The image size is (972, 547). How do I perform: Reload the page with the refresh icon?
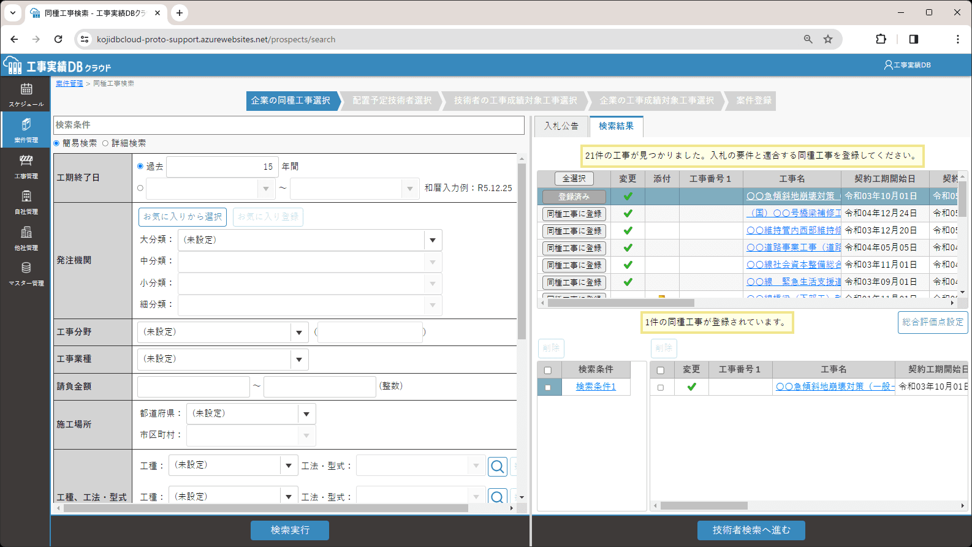(58, 39)
